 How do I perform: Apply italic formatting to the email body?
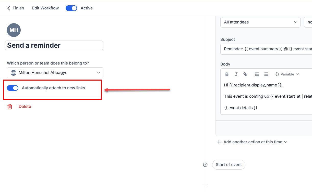tap(236, 74)
